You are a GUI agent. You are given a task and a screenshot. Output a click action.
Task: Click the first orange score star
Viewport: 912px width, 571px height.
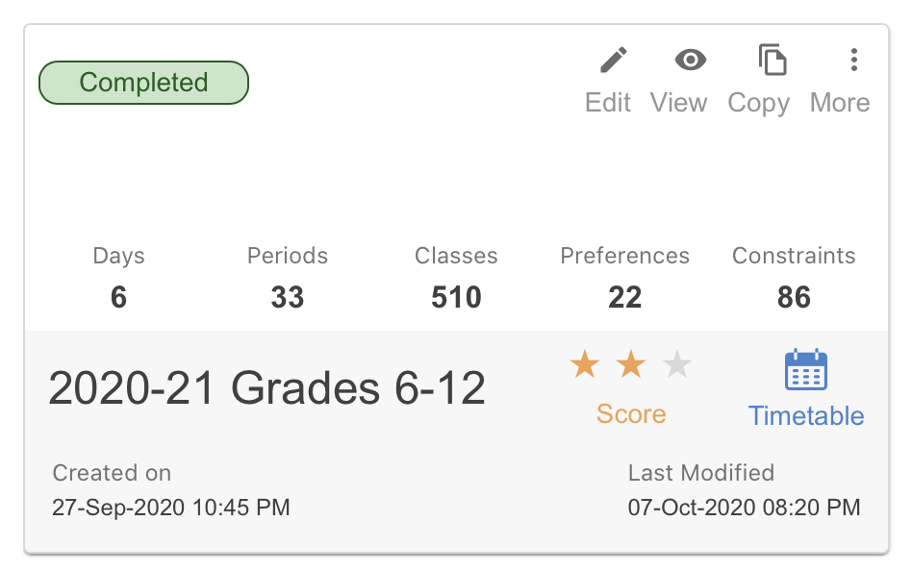585,364
